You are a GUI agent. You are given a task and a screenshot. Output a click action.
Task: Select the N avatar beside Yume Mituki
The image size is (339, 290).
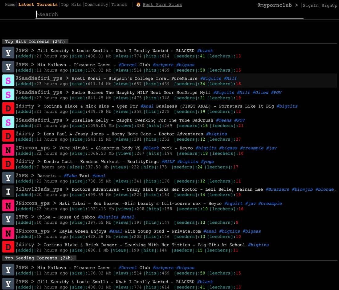[x=8, y=150]
